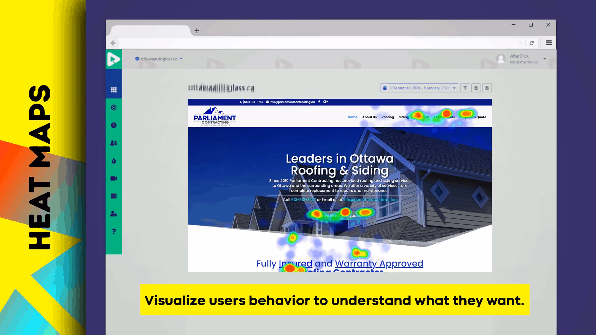Click the info@parliamentcontracting.ca top bar link
The height and width of the screenshot is (335, 596).
290,102
